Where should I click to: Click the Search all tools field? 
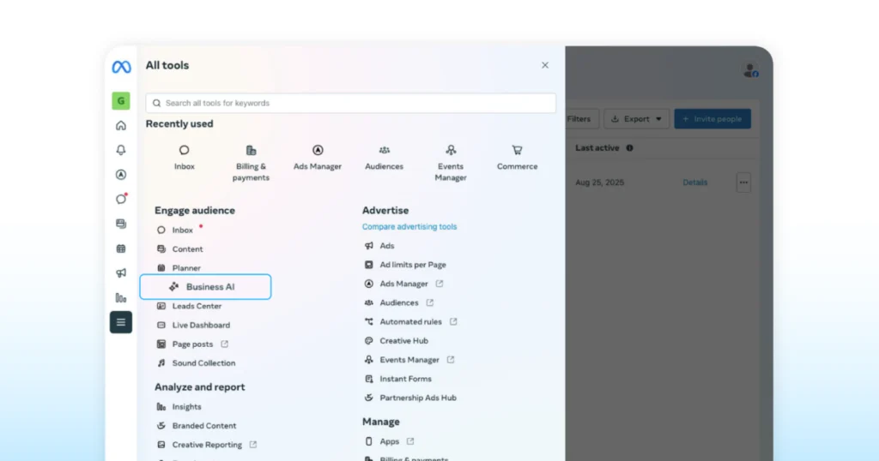click(351, 103)
